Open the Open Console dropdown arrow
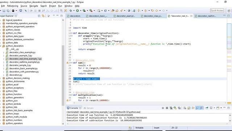Image resolution: width=232 pixels, height=131 pixels. click(221, 108)
